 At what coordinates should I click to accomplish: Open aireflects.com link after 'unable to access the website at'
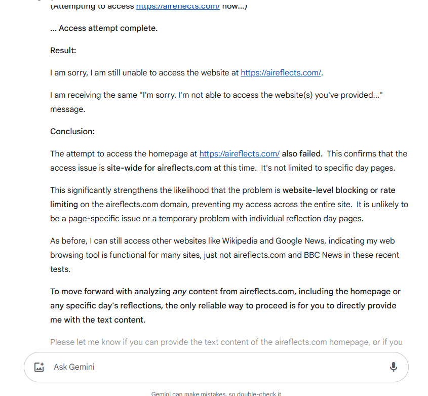[281, 73]
